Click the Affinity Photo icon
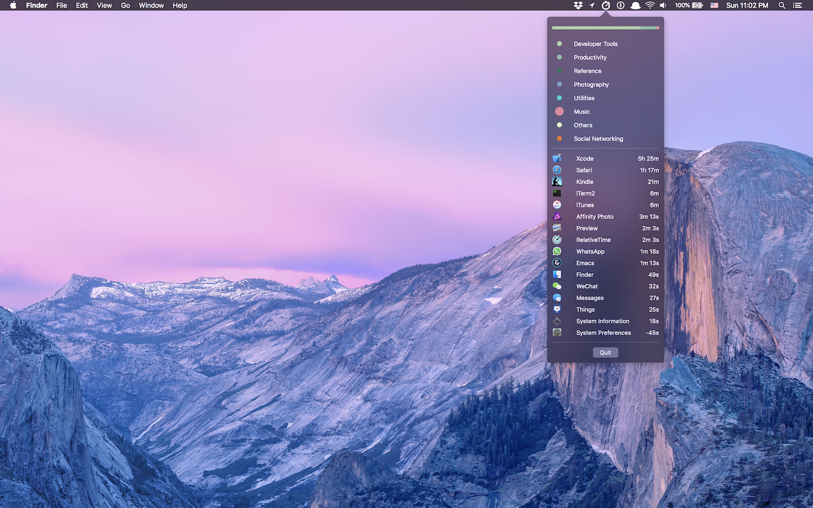Viewport: 813px width, 508px height. pos(557,217)
